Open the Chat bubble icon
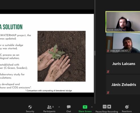This screenshot has height=113, width=140. [69, 107]
